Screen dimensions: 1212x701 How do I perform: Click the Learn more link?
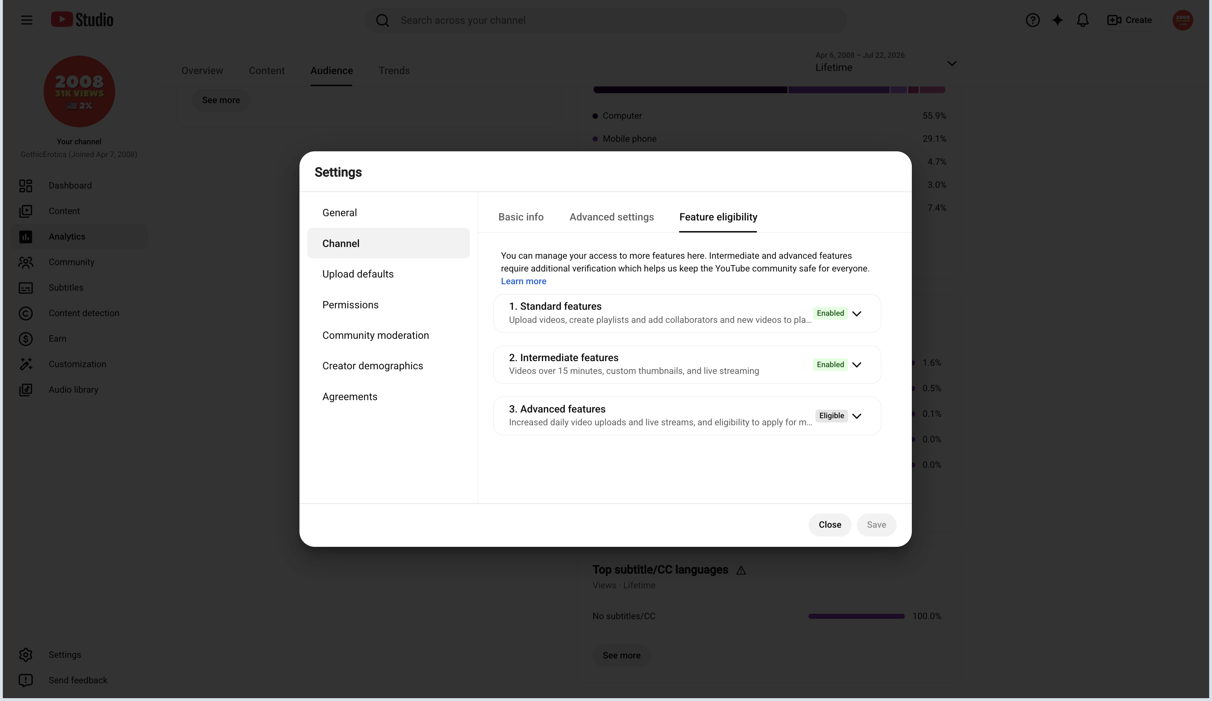(523, 281)
